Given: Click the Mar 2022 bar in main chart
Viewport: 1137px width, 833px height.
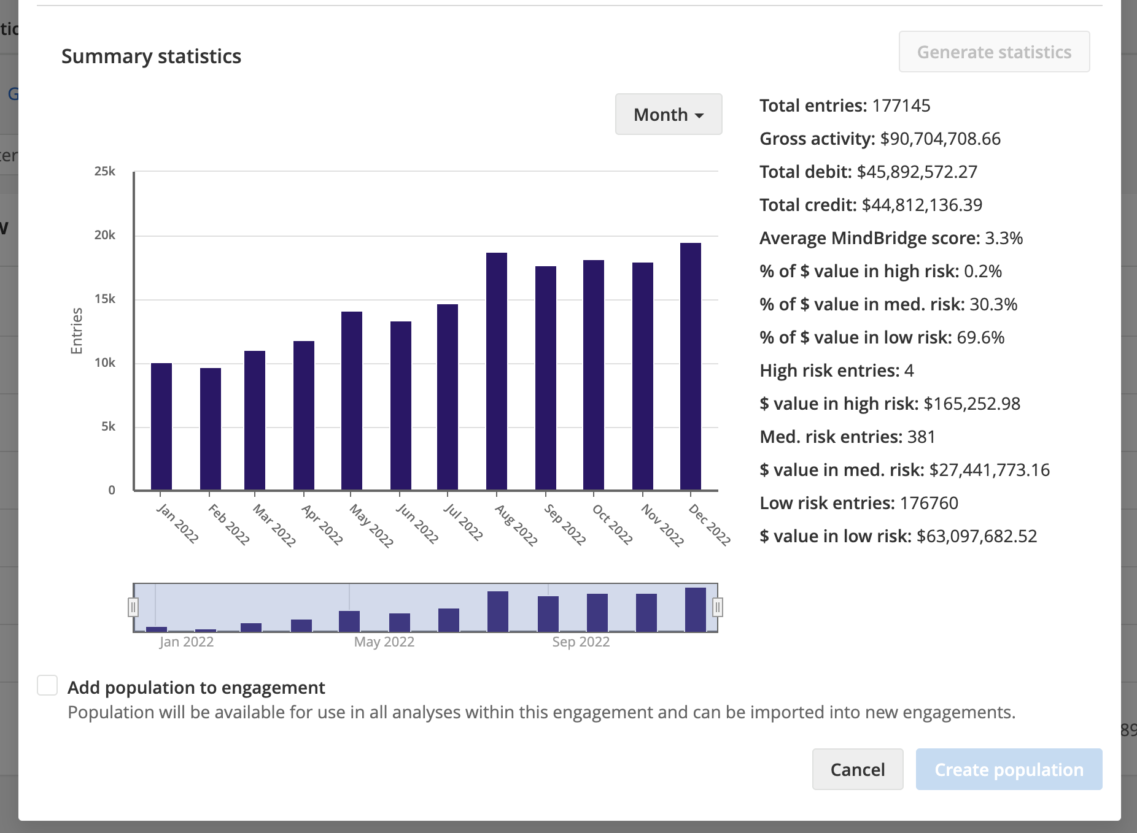Looking at the screenshot, I should [255, 421].
